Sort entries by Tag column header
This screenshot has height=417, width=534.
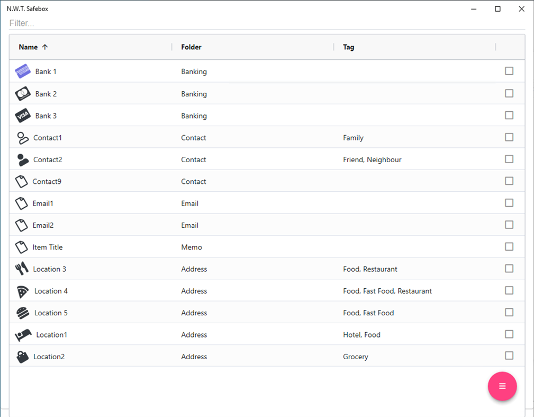pos(348,47)
